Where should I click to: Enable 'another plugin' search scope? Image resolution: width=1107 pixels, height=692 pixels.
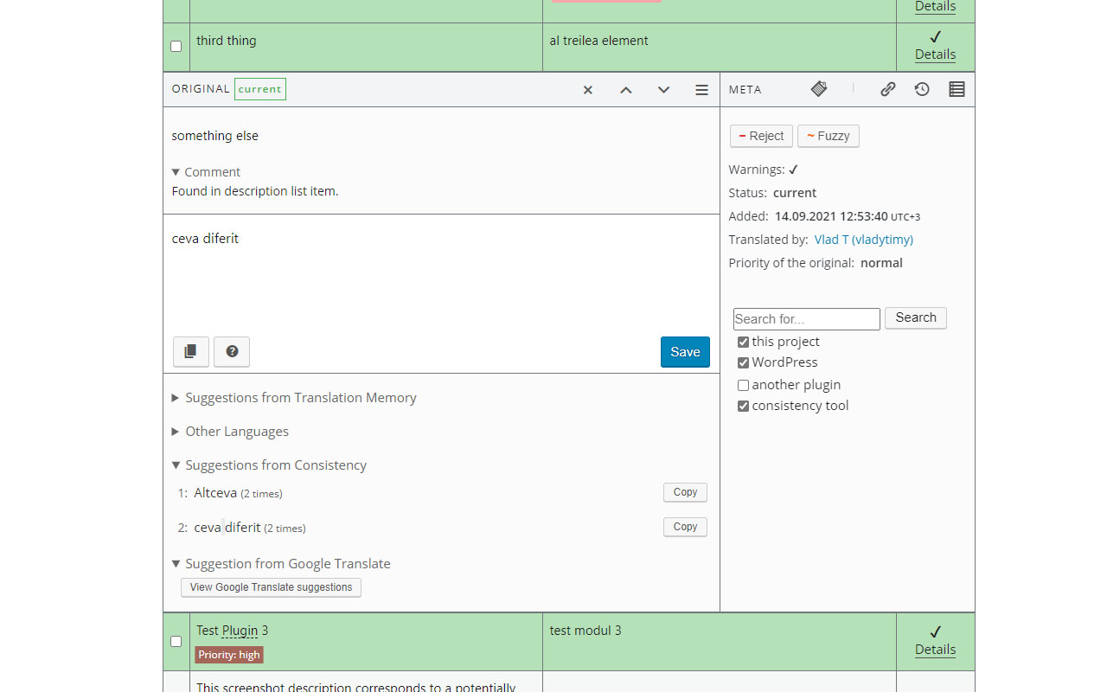tap(743, 386)
